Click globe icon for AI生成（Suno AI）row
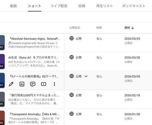 click(x=72, y=57)
